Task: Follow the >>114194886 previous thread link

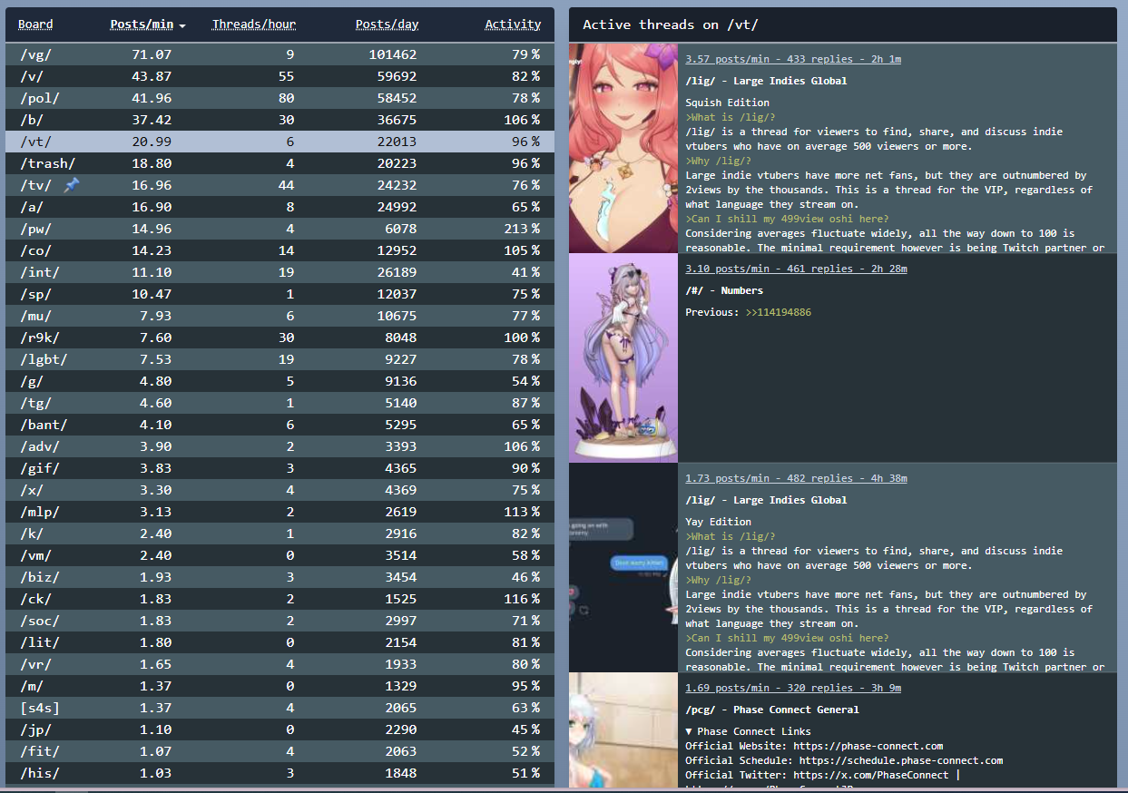Action: (x=778, y=312)
